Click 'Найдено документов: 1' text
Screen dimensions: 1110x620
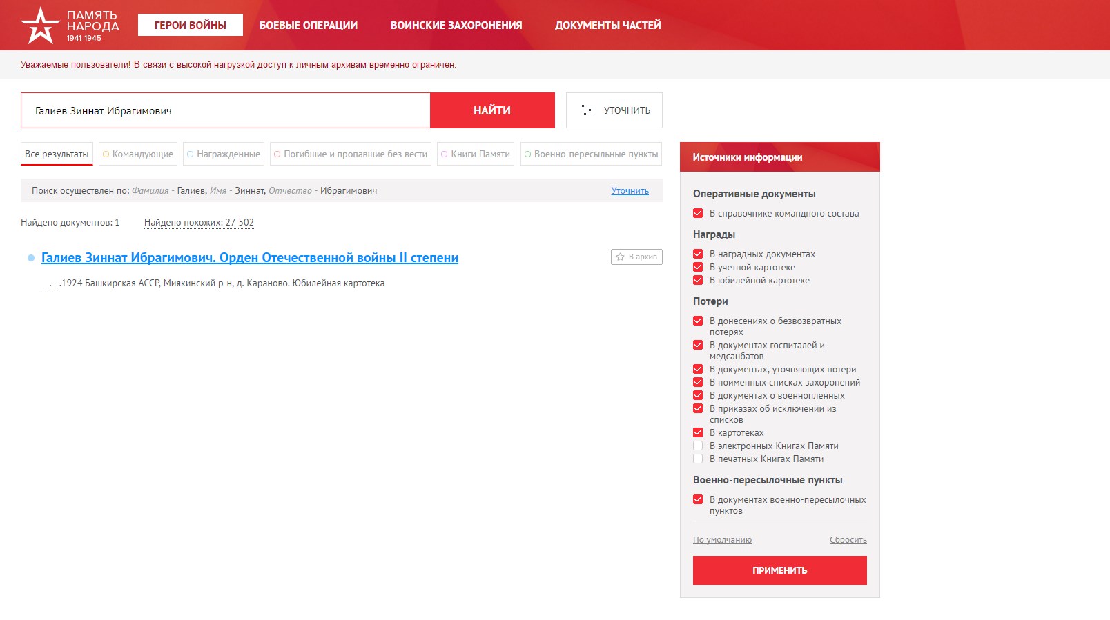(70, 222)
